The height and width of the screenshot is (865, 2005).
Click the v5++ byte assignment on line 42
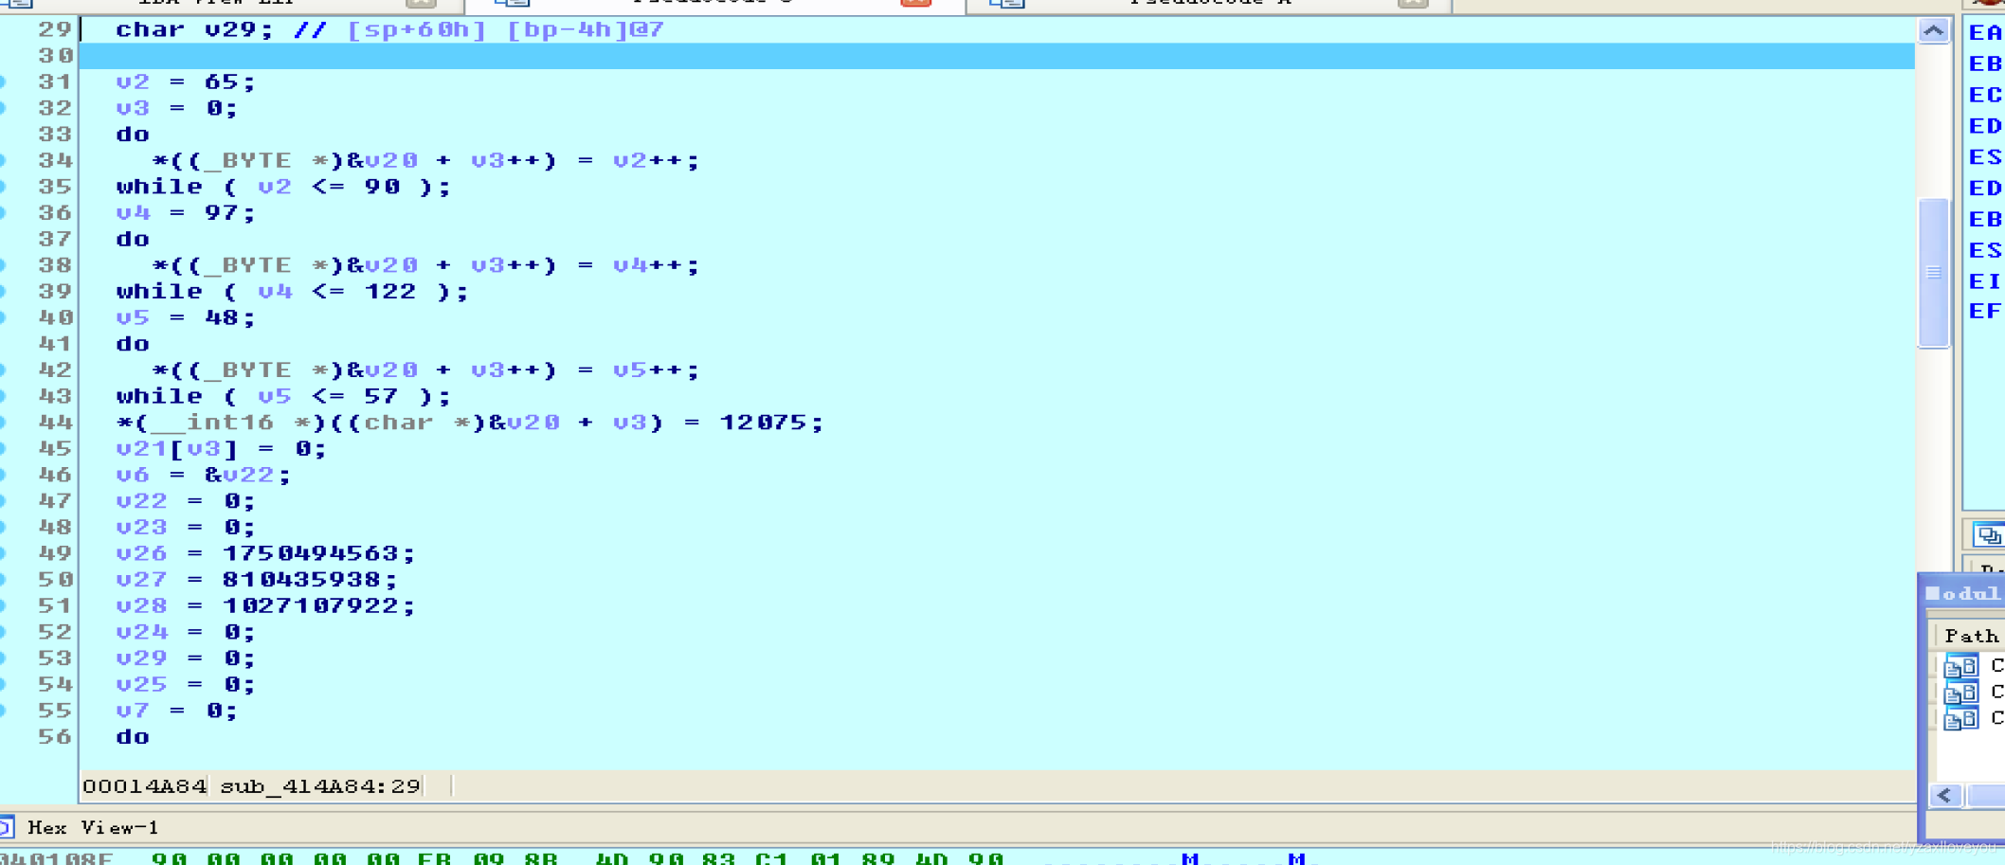[425, 369]
